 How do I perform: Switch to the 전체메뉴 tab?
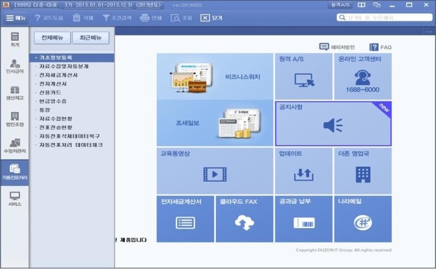[52, 38]
